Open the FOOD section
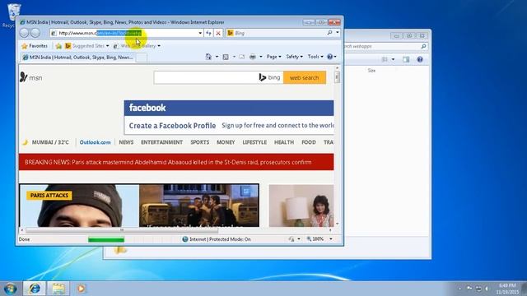Screen dimensions: 527x296 click(309, 142)
